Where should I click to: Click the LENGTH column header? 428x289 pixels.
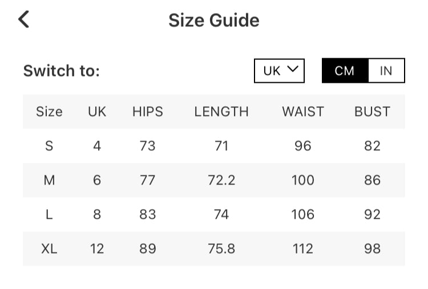point(221,111)
